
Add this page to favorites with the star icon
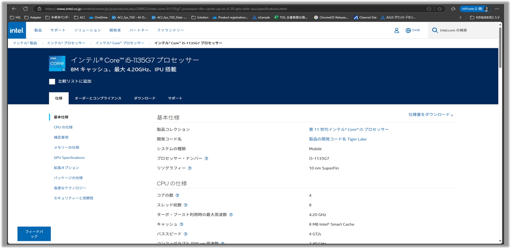pos(440,9)
